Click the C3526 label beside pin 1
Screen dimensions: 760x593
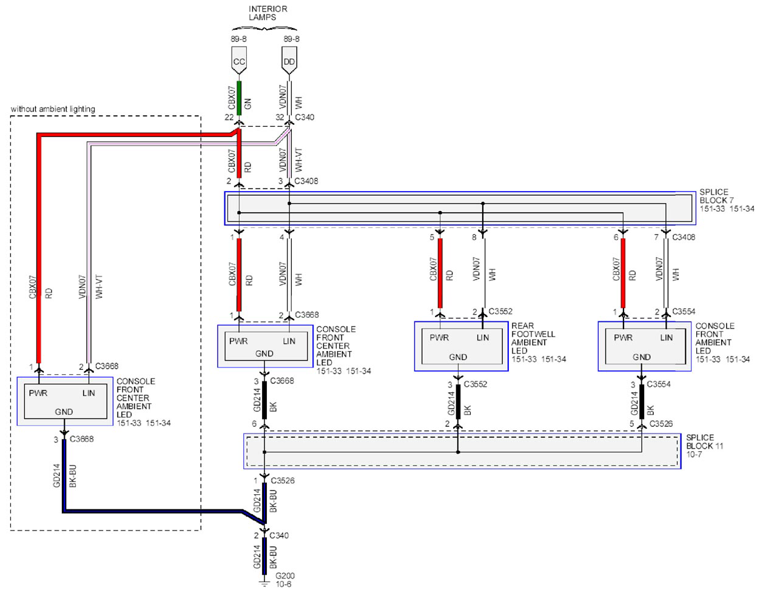coord(283,481)
